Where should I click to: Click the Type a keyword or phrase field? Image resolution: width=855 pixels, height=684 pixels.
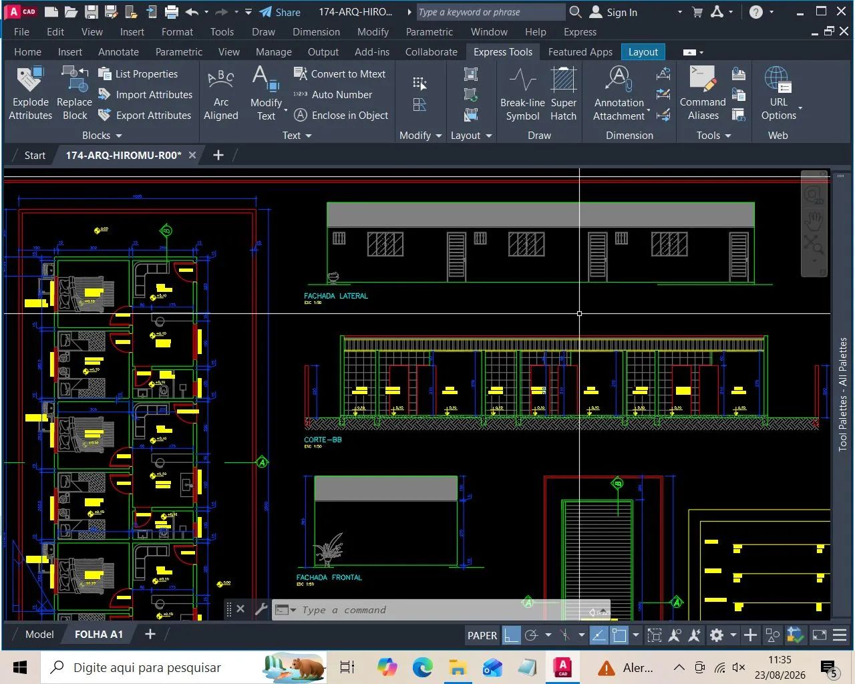(490, 12)
